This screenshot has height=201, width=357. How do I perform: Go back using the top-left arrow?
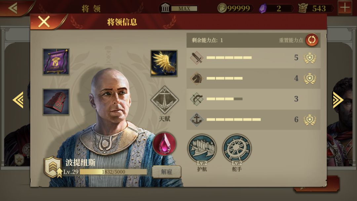click(13, 8)
